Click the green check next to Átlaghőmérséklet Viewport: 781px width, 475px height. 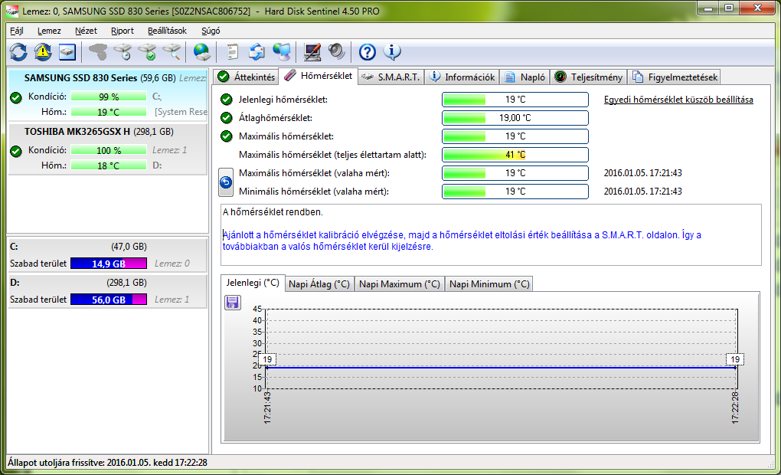click(226, 118)
